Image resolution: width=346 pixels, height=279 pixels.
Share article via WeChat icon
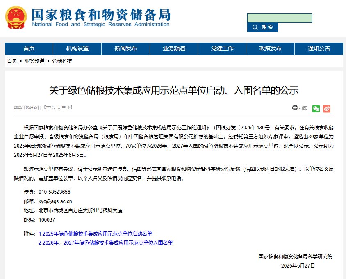coord(316,108)
